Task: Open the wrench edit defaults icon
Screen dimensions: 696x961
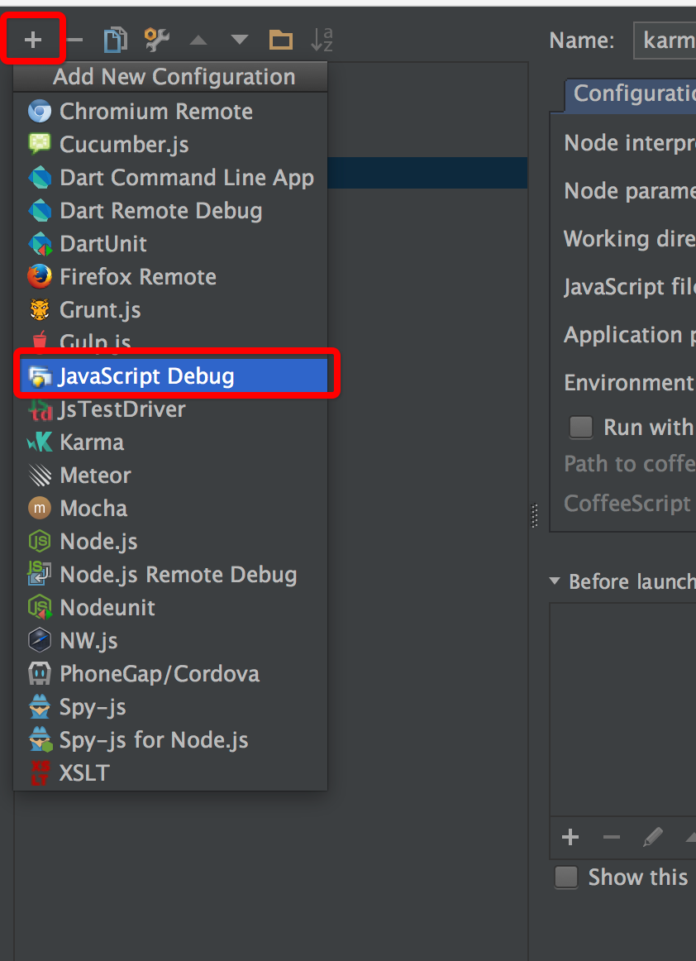Action: (157, 40)
